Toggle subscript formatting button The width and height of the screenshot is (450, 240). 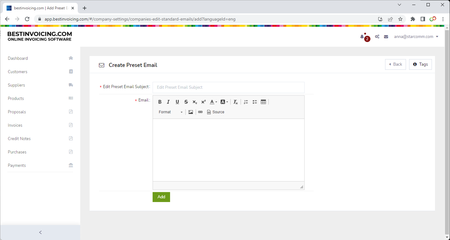(x=195, y=102)
